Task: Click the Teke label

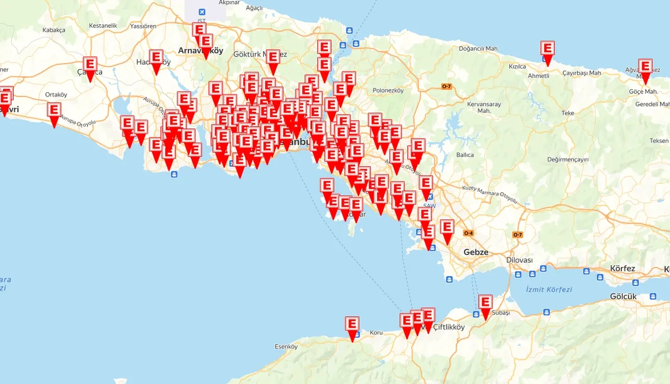Action: (x=568, y=113)
